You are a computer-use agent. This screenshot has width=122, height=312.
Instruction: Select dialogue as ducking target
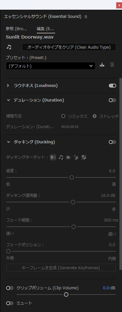tap(53, 157)
